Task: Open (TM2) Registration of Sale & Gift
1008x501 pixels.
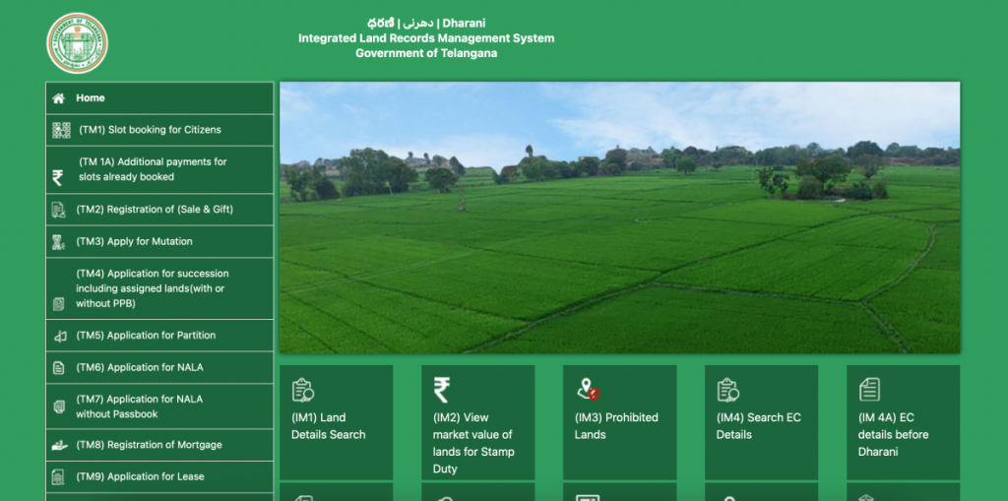Action: click(x=155, y=210)
